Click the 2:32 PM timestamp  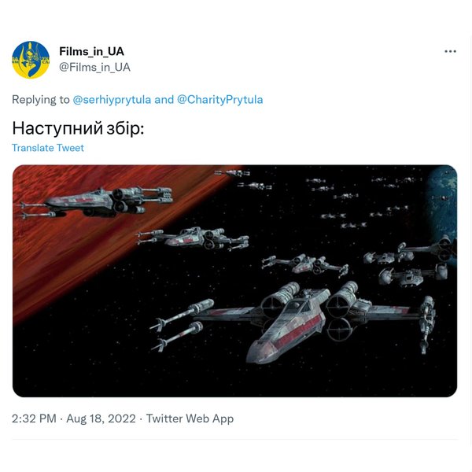point(34,419)
